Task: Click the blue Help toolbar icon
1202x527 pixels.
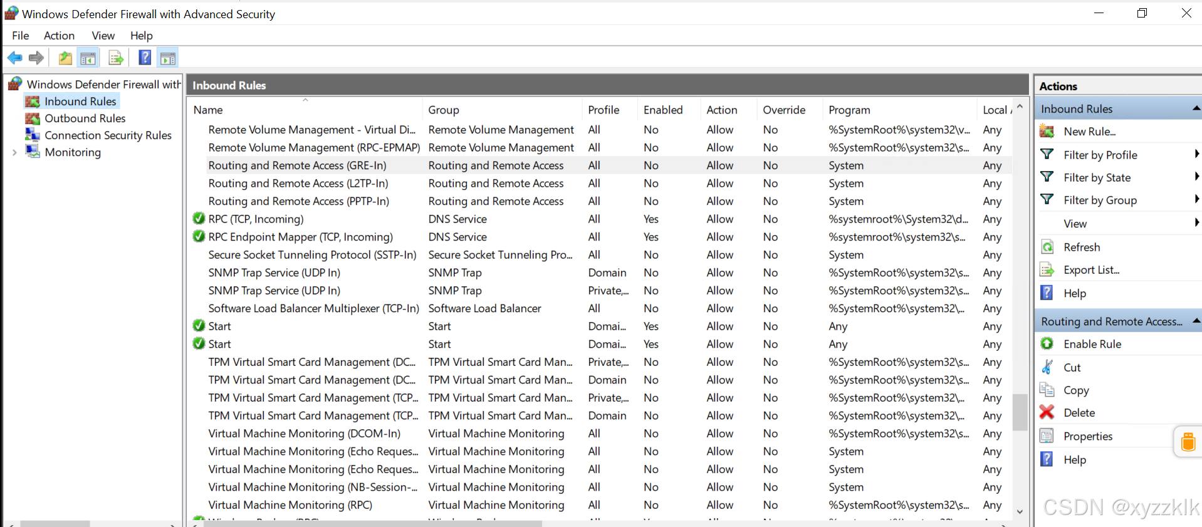Action: (x=145, y=58)
